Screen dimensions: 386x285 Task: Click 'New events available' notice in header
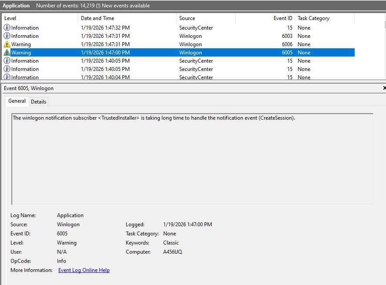(126, 5)
